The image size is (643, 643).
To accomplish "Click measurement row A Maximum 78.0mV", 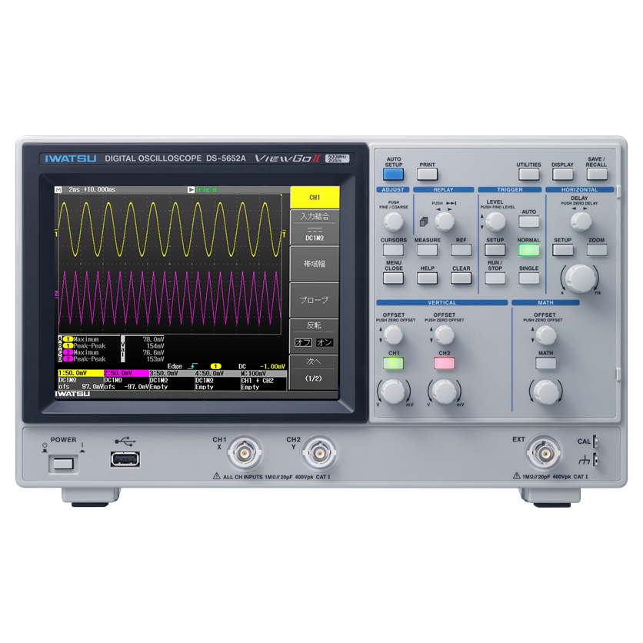I will pyautogui.click(x=112, y=339).
